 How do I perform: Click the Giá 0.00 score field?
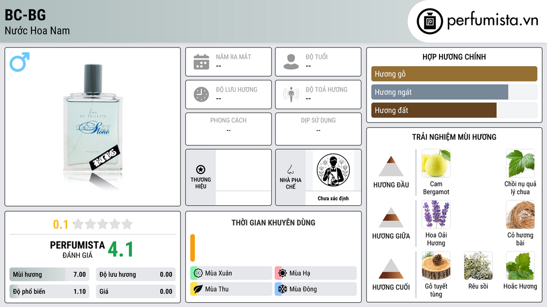pos(136,292)
